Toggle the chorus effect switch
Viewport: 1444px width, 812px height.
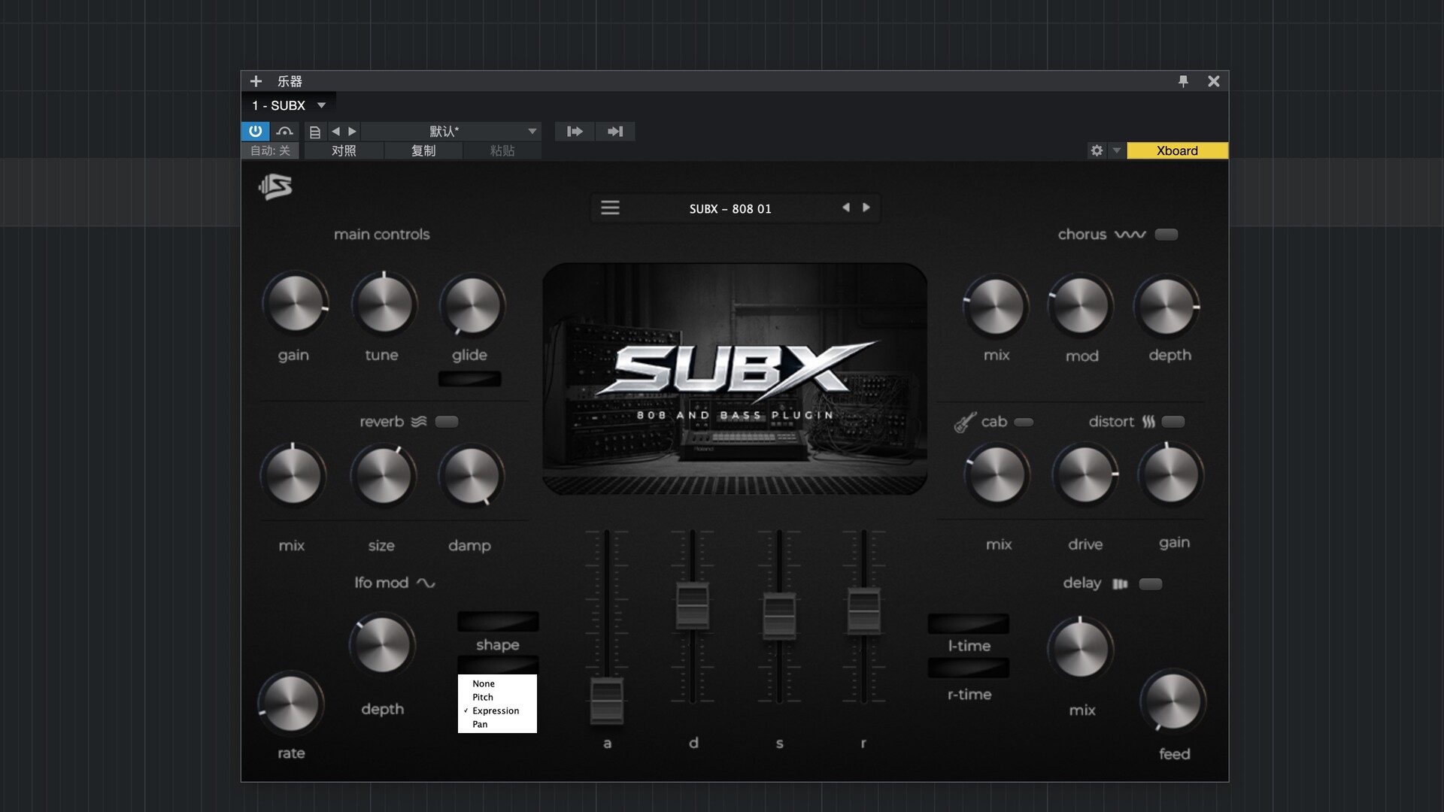[1166, 235]
